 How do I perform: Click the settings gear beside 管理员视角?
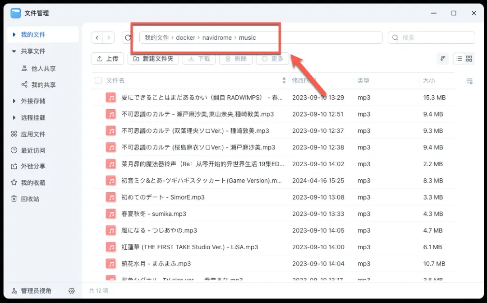71,291
